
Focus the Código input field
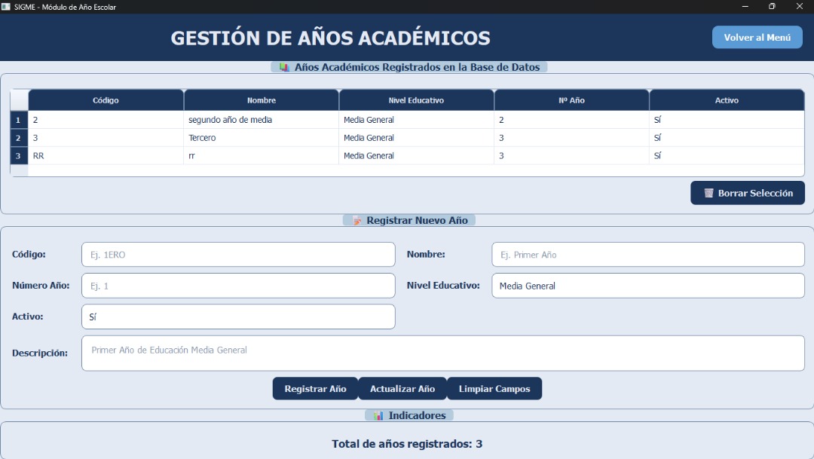(237, 255)
